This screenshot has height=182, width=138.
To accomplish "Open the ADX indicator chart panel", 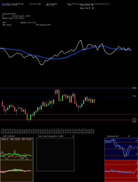I will [x=17, y=149].
